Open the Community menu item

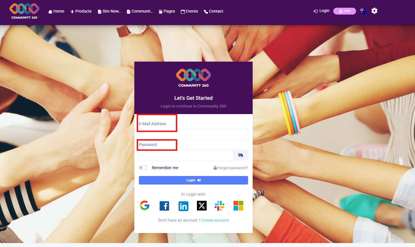click(x=140, y=11)
